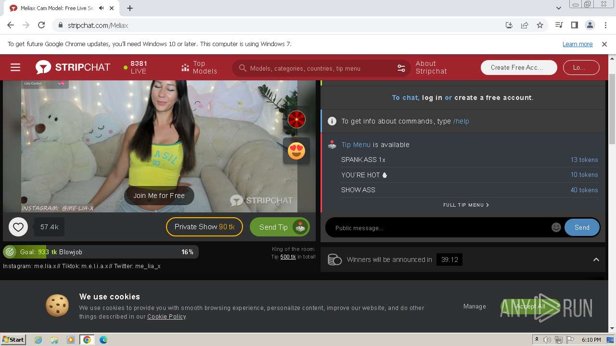Open Chrome's three-dot menu
Image resolution: width=616 pixels, height=346 pixels.
pos(605,25)
